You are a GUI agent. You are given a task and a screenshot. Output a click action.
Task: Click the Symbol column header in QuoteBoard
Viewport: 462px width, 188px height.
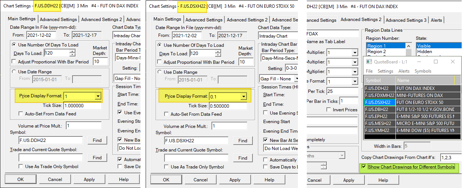(380, 80)
